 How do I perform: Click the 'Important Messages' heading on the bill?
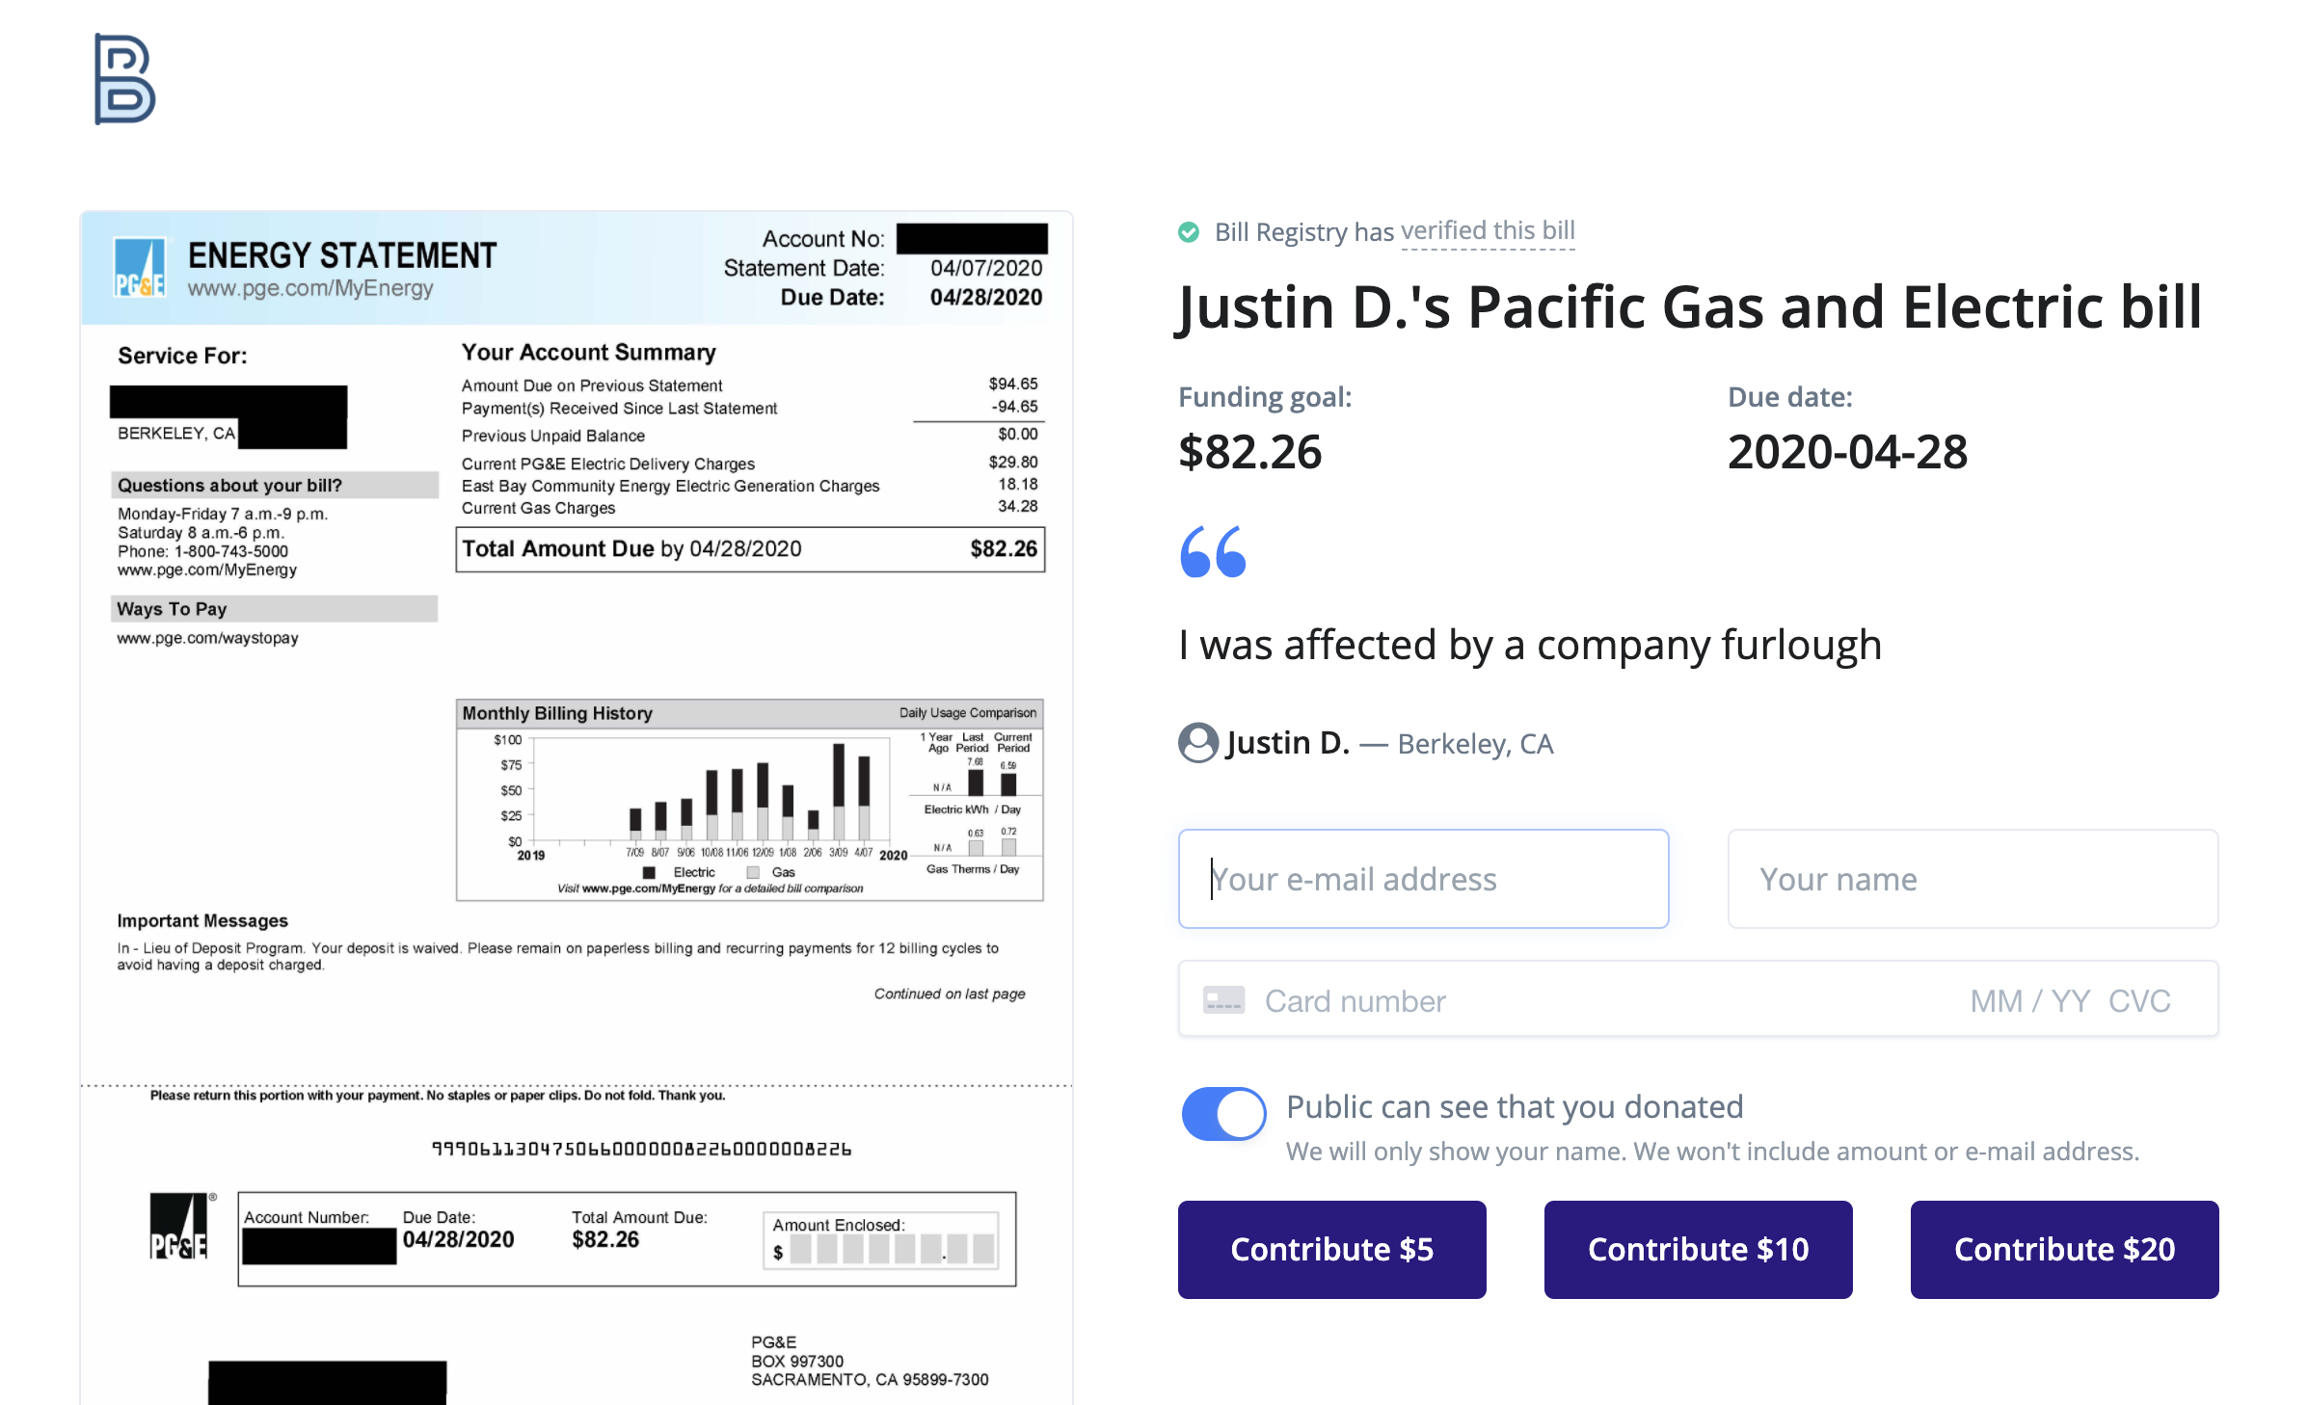[x=202, y=921]
